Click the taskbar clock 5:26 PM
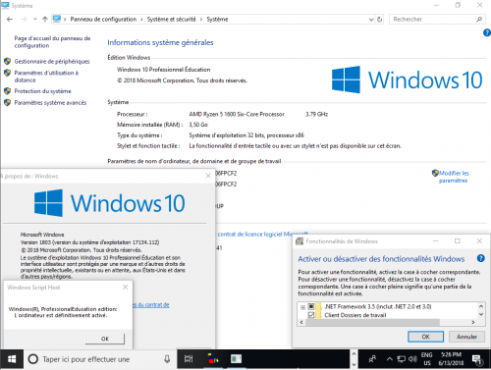This screenshot has width=491, height=370. pyautogui.click(x=451, y=359)
